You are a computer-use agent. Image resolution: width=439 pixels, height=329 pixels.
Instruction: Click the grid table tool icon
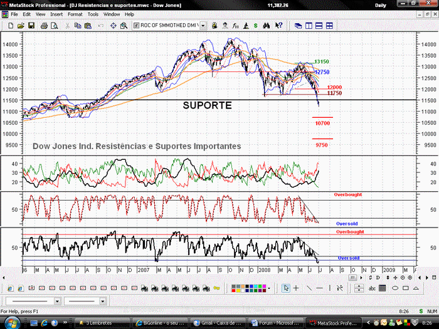pyautogui.click(x=382, y=288)
